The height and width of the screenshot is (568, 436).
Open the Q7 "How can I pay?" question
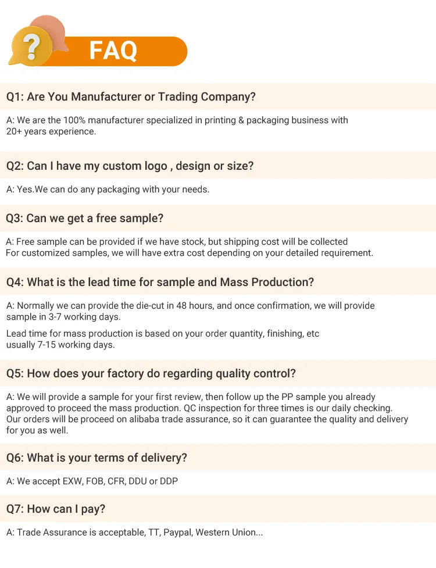(56, 509)
